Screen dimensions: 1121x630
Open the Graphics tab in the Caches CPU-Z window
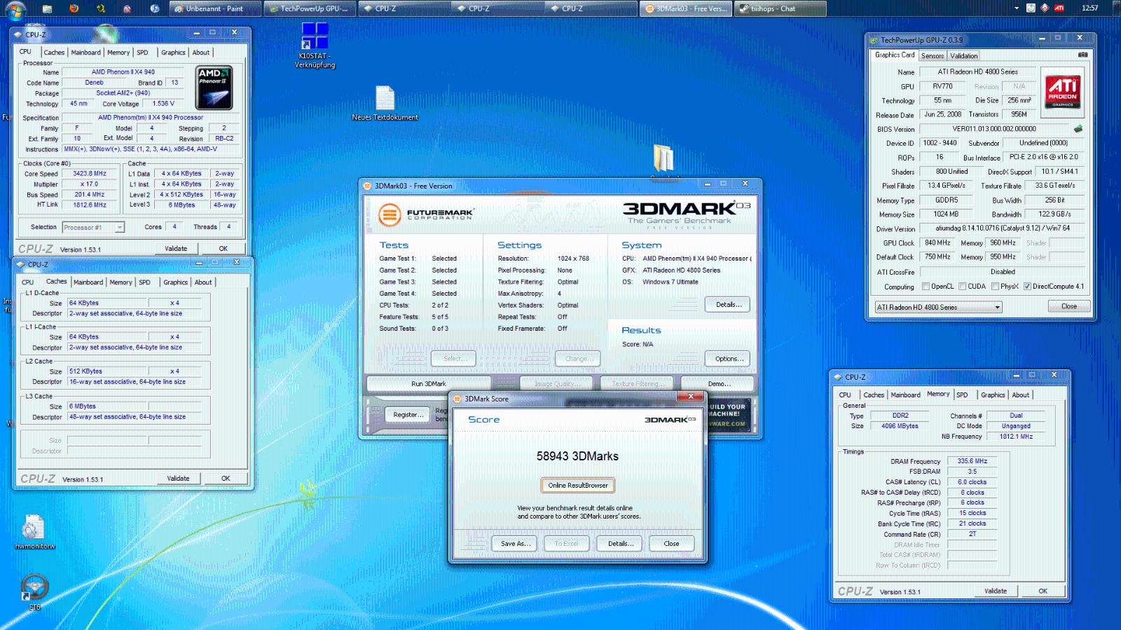[175, 282]
